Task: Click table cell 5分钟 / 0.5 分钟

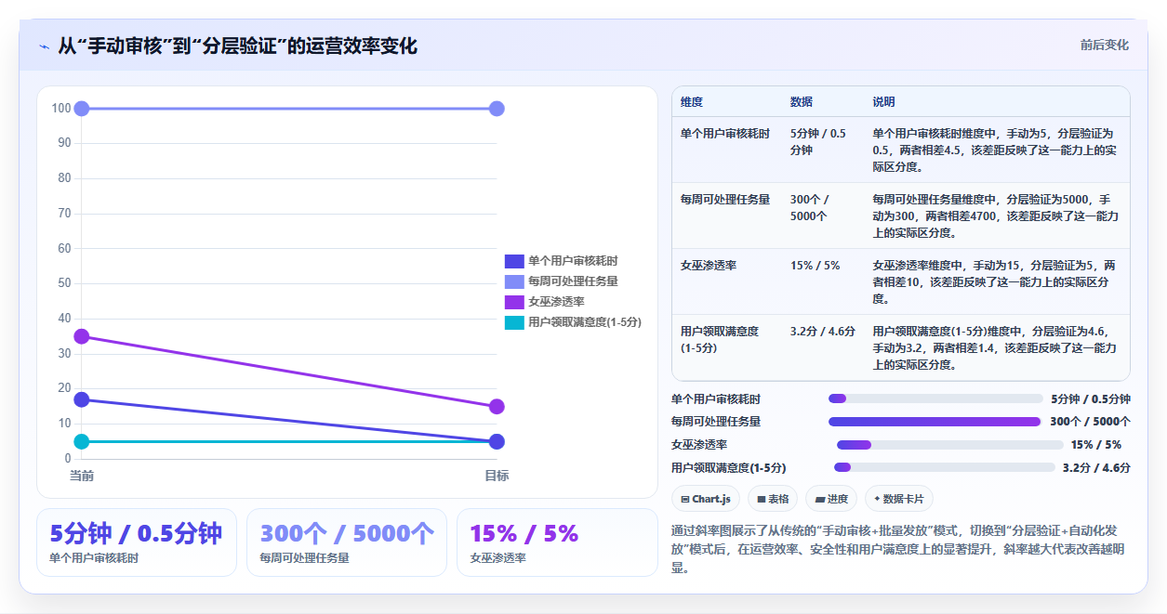Action: click(818, 142)
